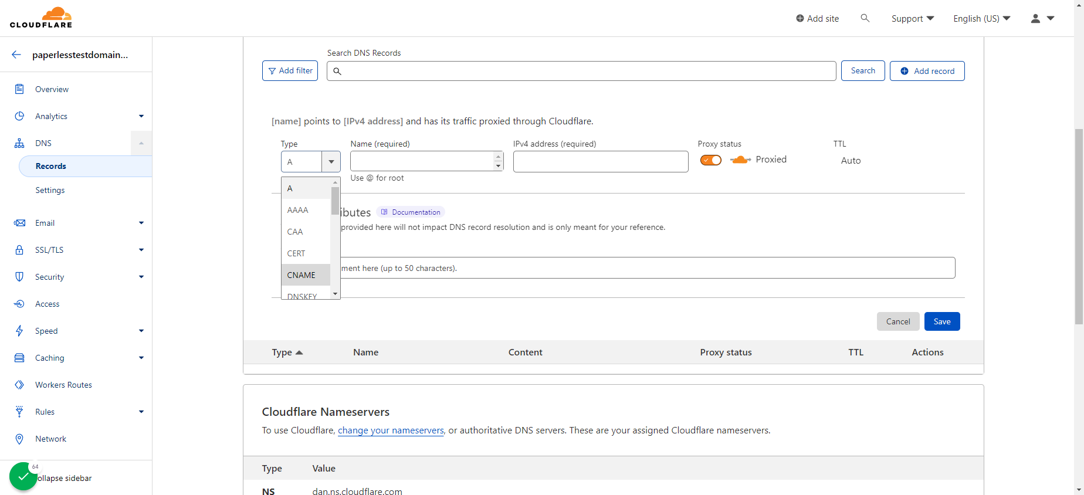The width and height of the screenshot is (1084, 495).
Task: Click Add site in top bar
Action: click(817, 19)
